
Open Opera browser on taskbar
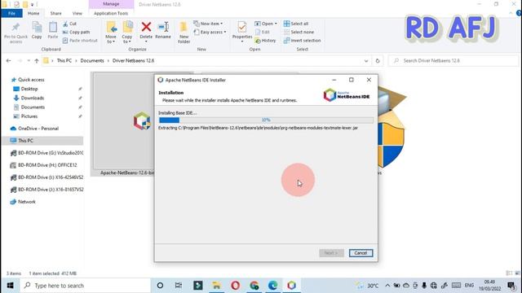pos(236,286)
